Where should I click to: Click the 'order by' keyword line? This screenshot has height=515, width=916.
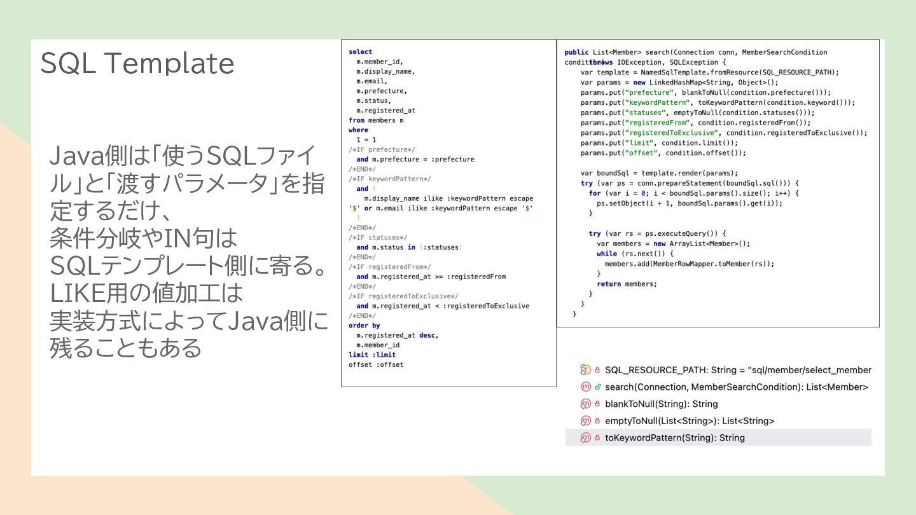[x=364, y=326]
